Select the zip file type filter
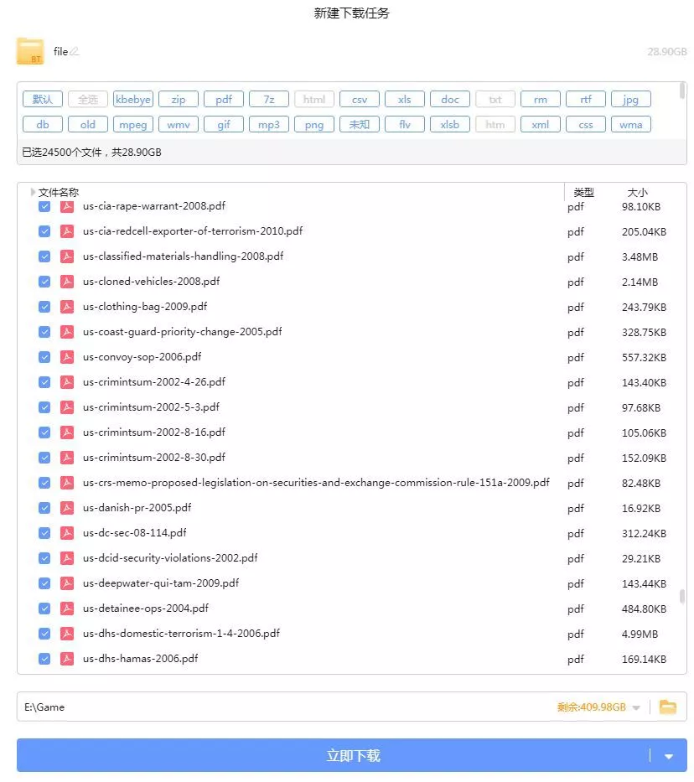This screenshot has width=694, height=782. click(179, 99)
